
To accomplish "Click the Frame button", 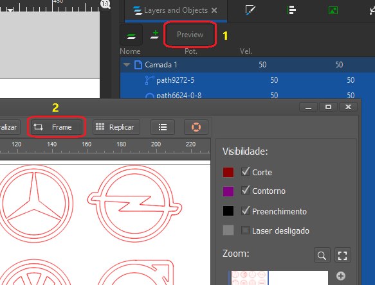I will tap(57, 127).
